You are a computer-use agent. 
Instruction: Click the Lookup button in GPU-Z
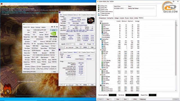point(54,30)
